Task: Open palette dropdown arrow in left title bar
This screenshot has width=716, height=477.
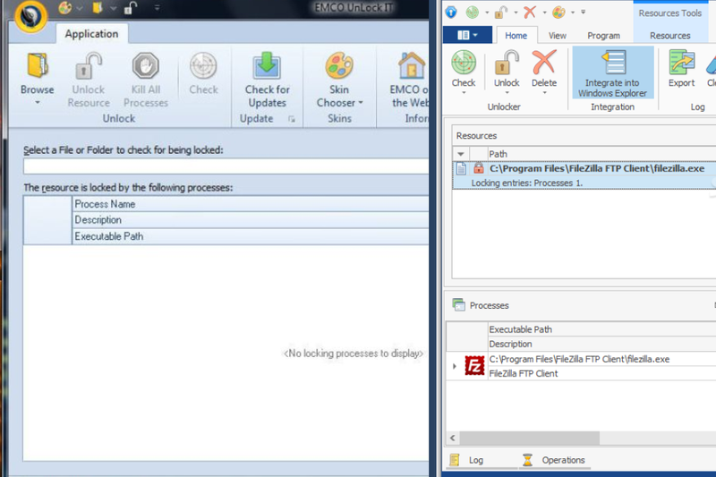Action: (80, 8)
